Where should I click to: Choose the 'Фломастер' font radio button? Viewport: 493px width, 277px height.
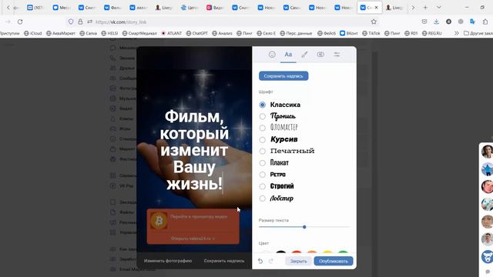pos(262,128)
